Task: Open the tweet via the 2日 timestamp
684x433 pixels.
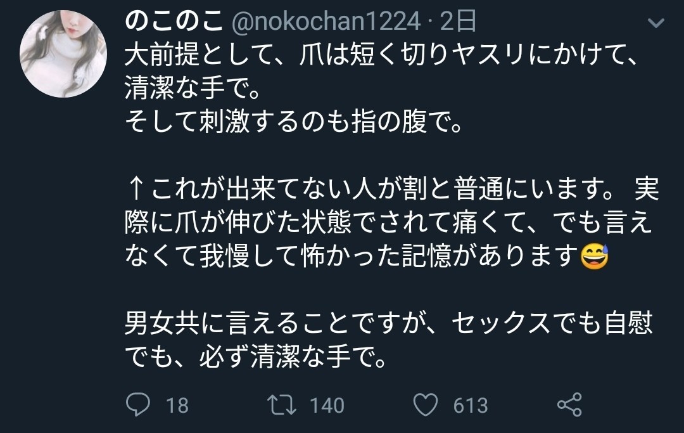Action: [x=457, y=23]
